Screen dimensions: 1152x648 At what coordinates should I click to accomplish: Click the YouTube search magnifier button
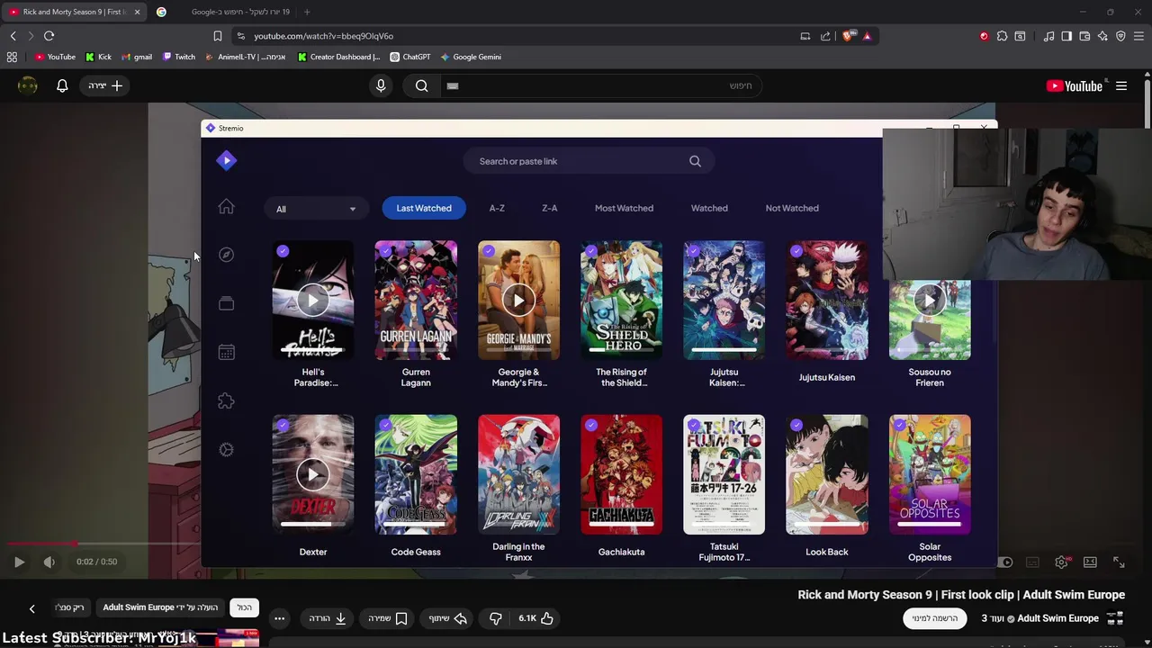(421, 85)
